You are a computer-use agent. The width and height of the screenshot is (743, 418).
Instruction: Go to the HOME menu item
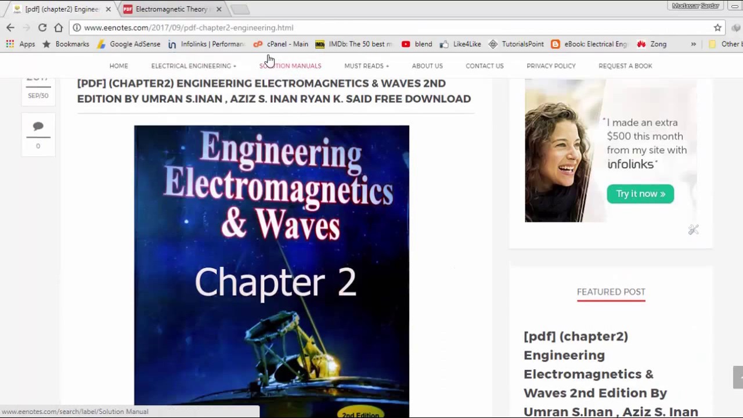pos(118,66)
